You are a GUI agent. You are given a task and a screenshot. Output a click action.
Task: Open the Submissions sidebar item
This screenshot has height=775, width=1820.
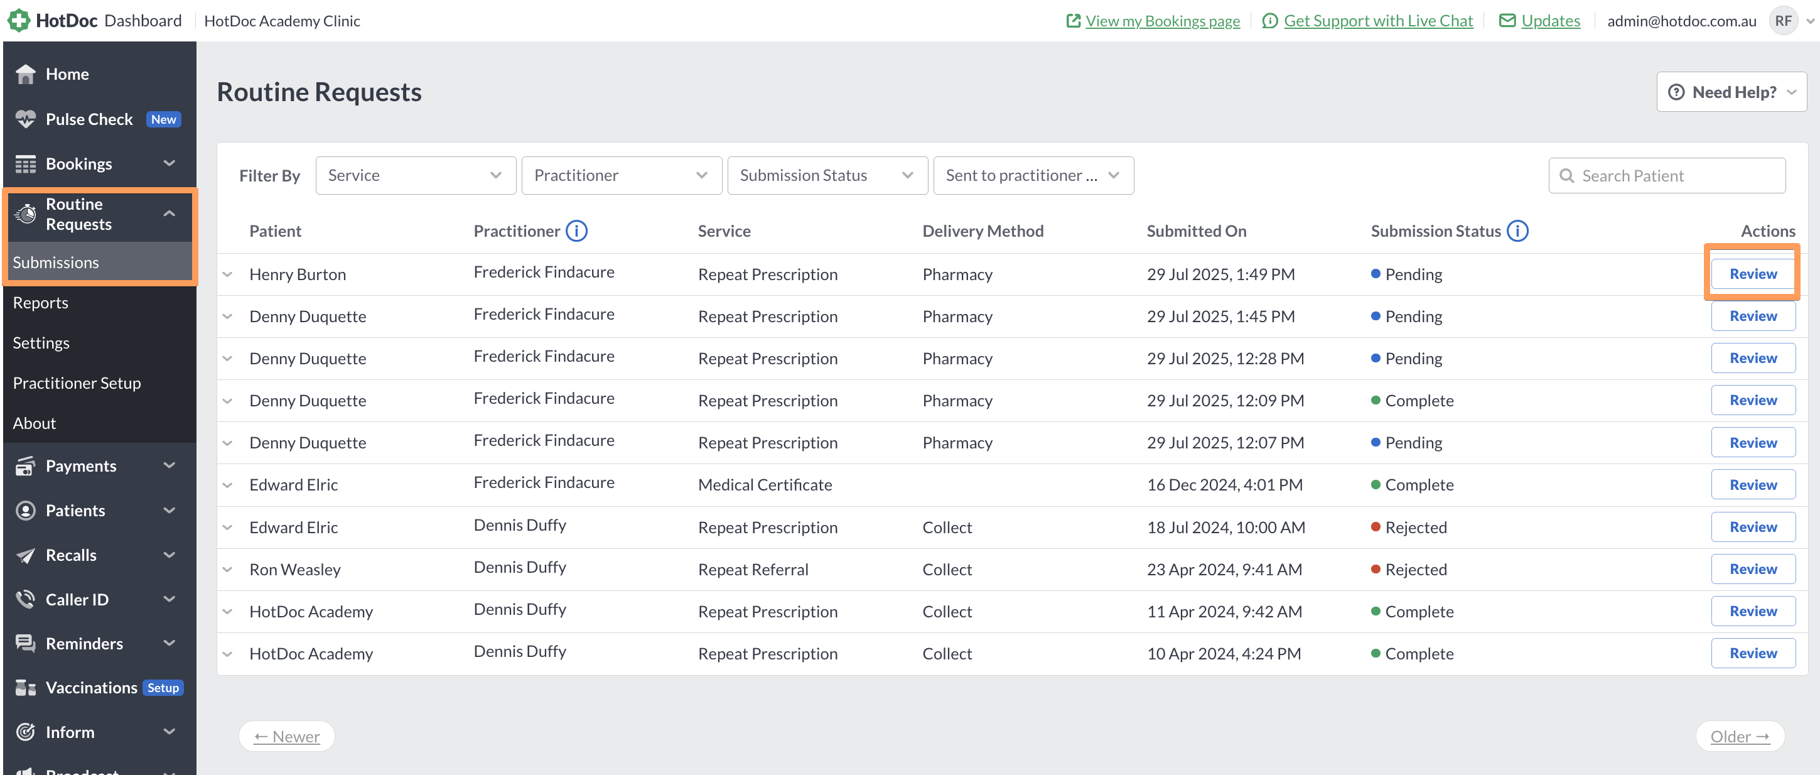click(x=100, y=262)
